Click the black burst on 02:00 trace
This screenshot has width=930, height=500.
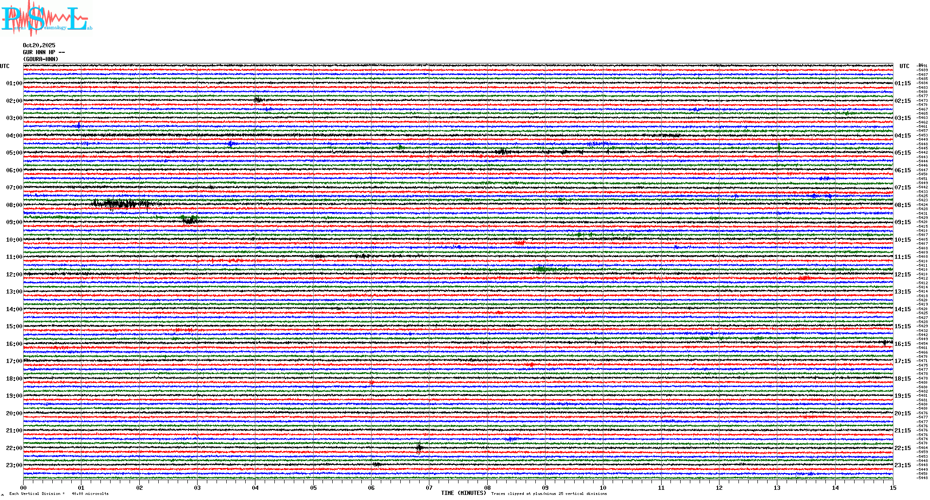[258, 100]
